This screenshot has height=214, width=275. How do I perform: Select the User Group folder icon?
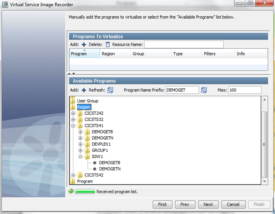point(73,101)
